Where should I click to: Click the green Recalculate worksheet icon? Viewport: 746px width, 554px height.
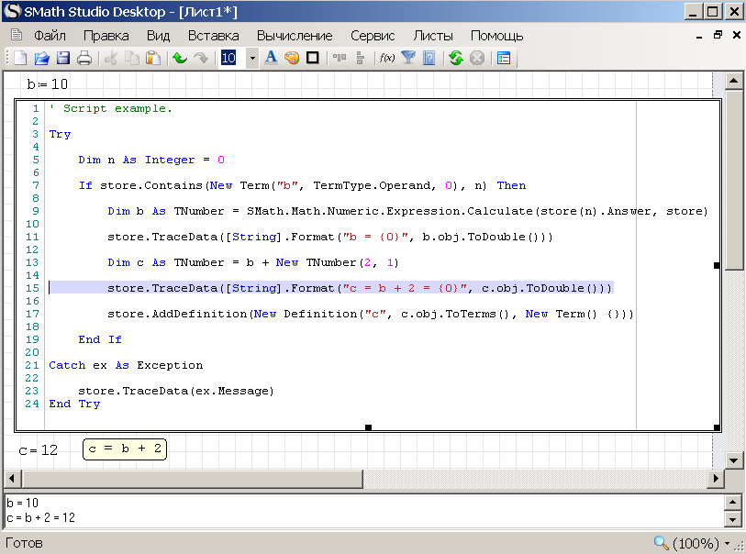[456, 58]
